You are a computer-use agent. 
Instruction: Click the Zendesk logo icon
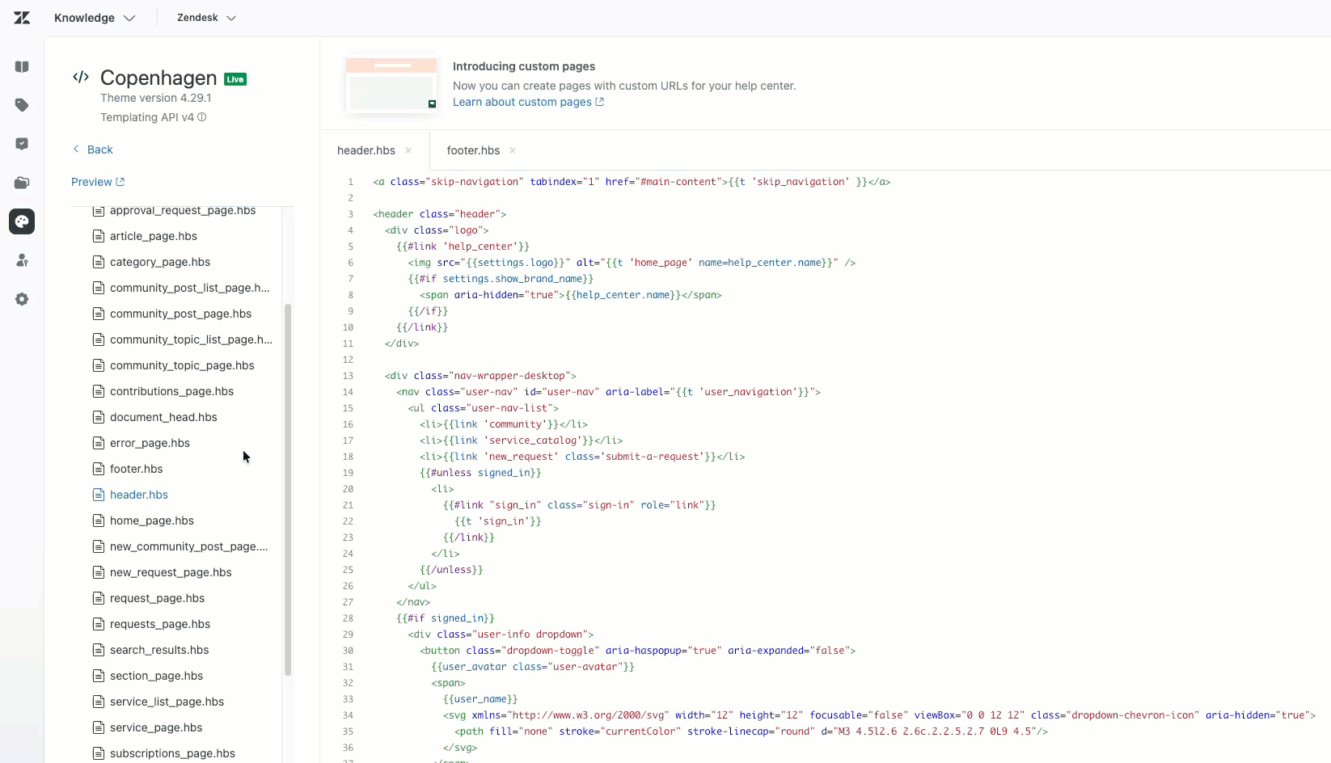point(22,18)
